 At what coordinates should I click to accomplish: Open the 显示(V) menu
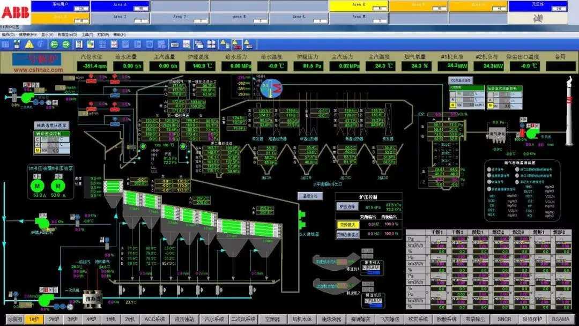pyautogui.click(x=47, y=34)
